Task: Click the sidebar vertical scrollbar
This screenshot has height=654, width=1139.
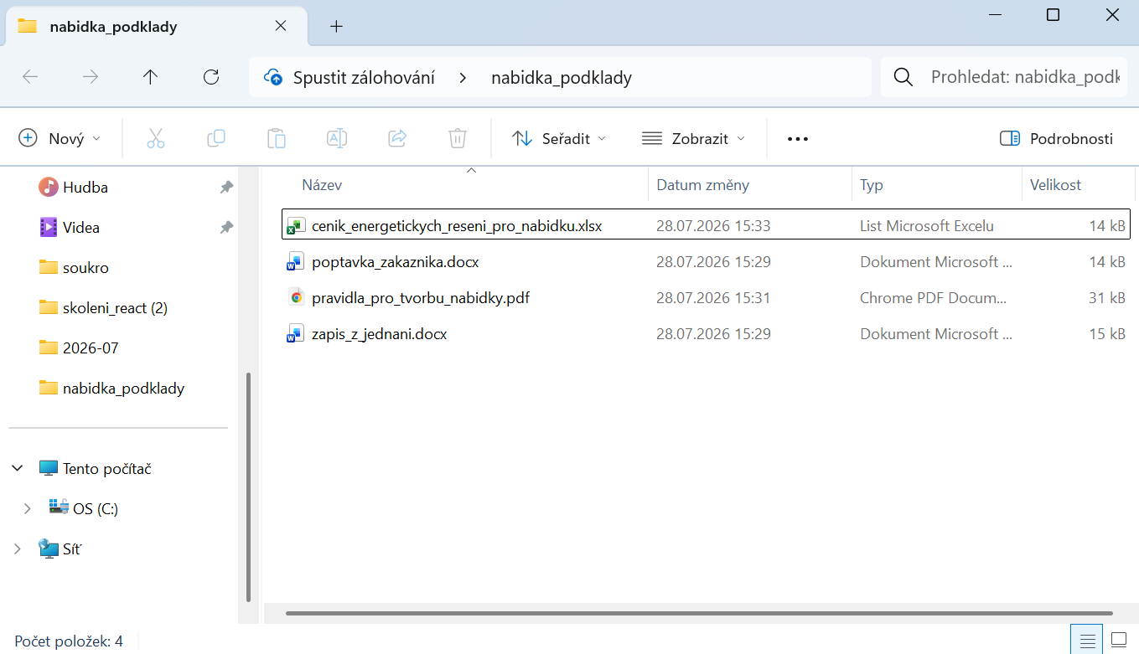Action: (248, 487)
